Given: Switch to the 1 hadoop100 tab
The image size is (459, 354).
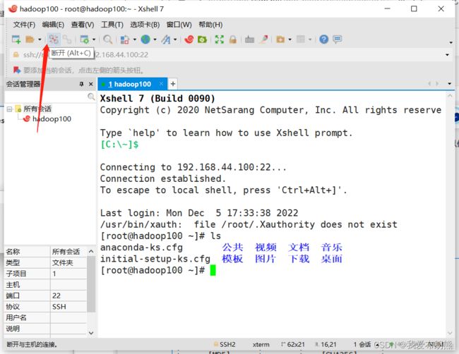Looking at the screenshot, I should click(130, 84).
